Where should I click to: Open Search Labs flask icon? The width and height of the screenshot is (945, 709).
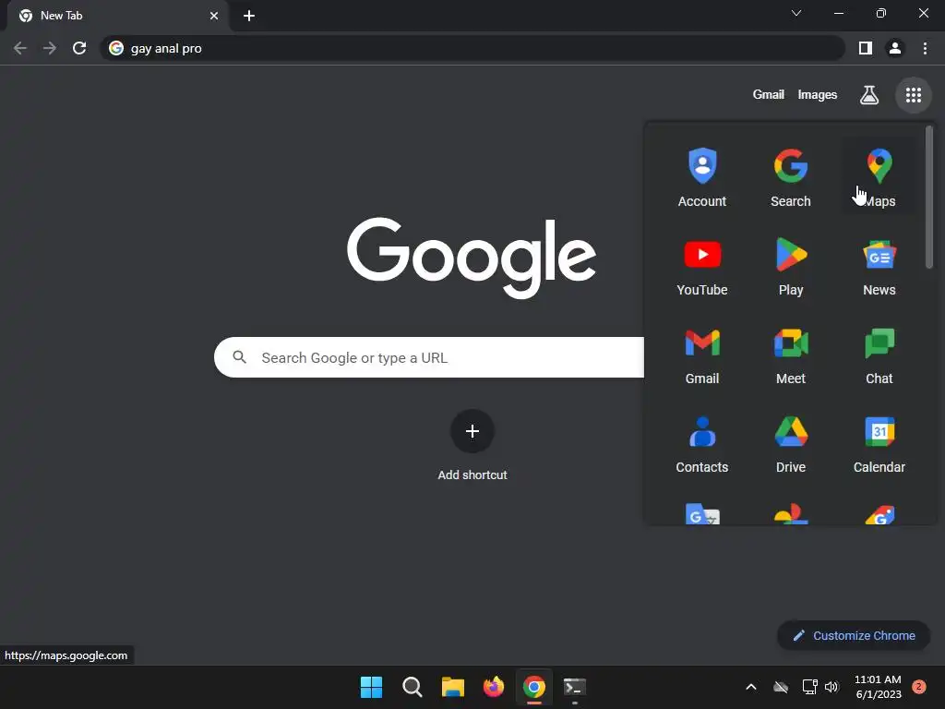[868, 95]
